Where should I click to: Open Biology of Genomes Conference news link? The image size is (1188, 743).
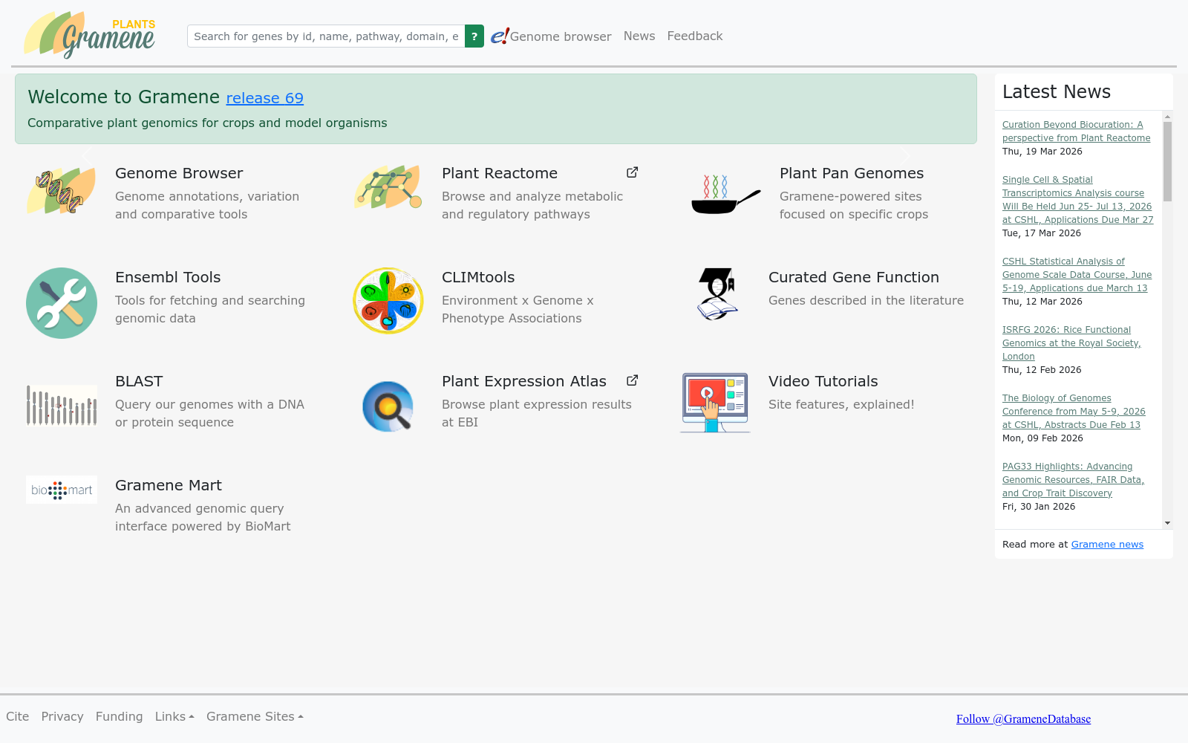pos(1074,412)
